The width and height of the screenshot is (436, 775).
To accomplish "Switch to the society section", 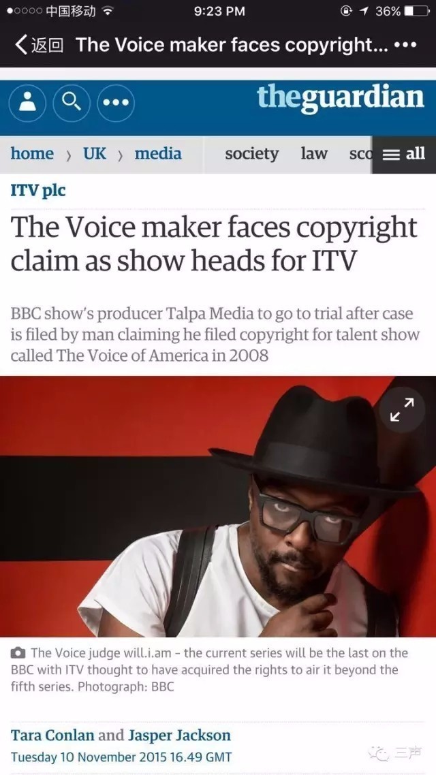I will click(251, 154).
